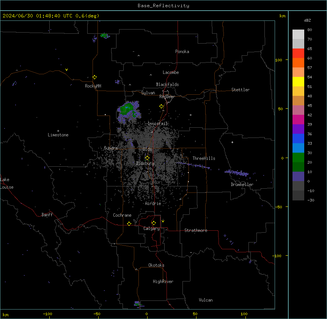The image size is (327, 319).
Task: Click the white plus marker north of Drumheller
Action: click(x=232, y=142)
